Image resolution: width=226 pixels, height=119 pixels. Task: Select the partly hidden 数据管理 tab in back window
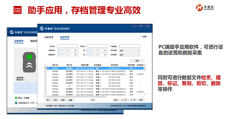pyautogui.click(x=34, y=41)
